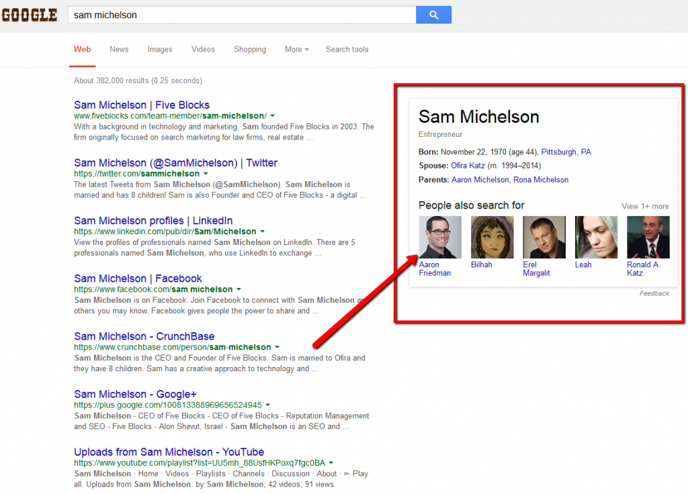Viewport: 688px width, 494px height.
Task: Open the Ofira Katz spouse link
Action: (x=468, y=166)
